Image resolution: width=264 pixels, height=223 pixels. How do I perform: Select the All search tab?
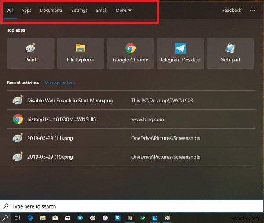[10, 11]
